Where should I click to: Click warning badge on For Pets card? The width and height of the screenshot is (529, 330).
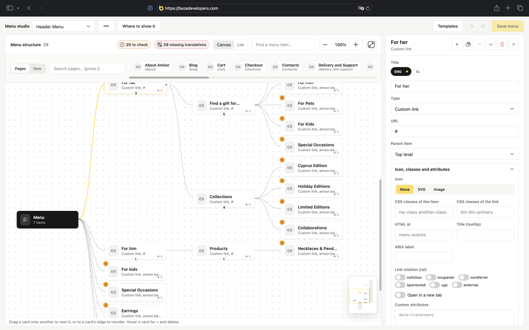pyautogui.click(x=282, y=98)
